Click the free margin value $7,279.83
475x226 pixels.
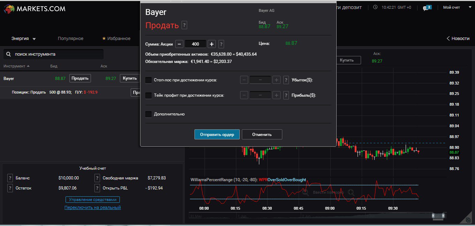(156, 178)
